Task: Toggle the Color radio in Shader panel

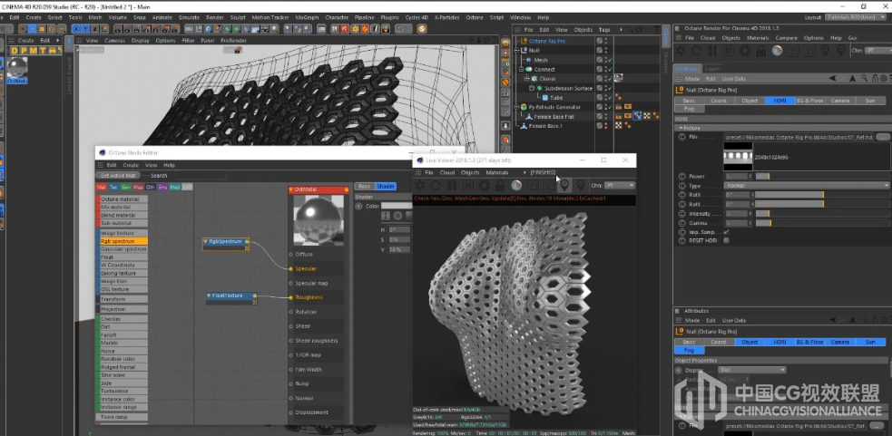Action: 358,207
